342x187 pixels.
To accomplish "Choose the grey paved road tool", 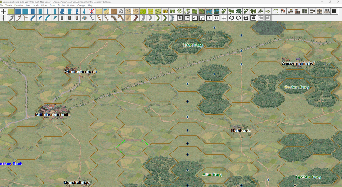I will point(11,18).
